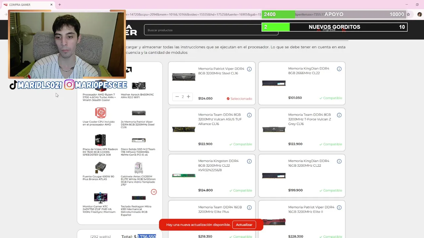Select Memoria Patriot Viper 16GB Elite II title
424x238 pixels.
pyautogui.click(x=311, y=210)
